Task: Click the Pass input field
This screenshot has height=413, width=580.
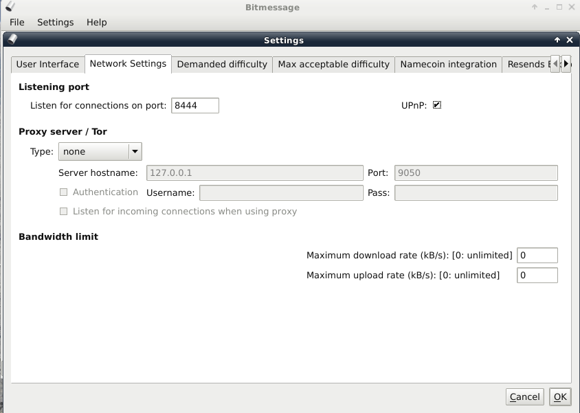Action: [476, 192]
